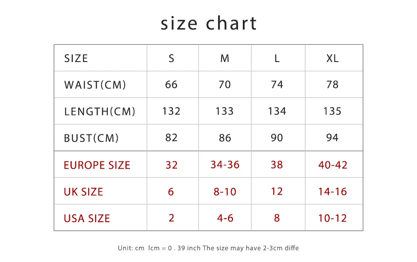Click USA size 4-6 cell
This screenshot has width=417, height=262.
[225, 218]
